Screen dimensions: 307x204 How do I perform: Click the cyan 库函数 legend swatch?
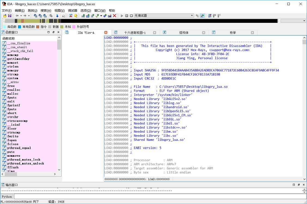click(4, 27)
